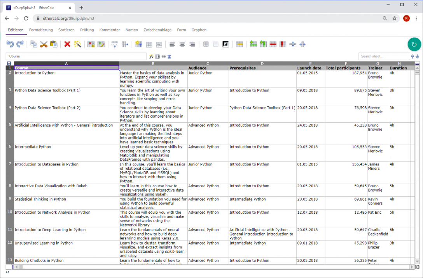
Task: Click the red delete column icon
Action: [x=283, y=44]
